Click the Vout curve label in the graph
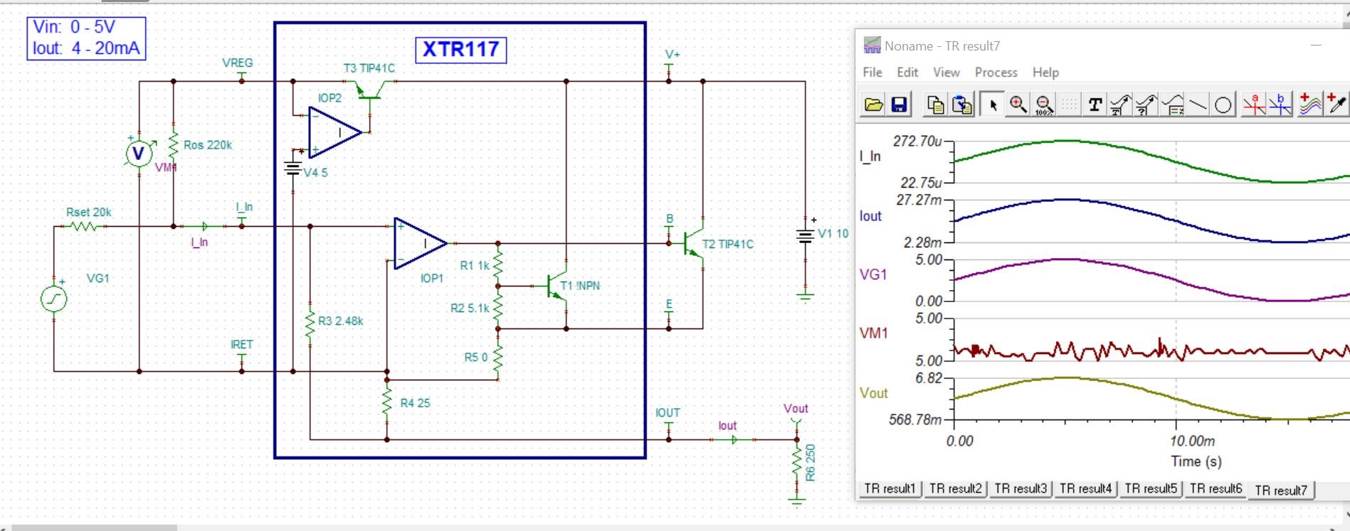The width and height of the screenshot is (1350, 531). [x=873, y=393]
